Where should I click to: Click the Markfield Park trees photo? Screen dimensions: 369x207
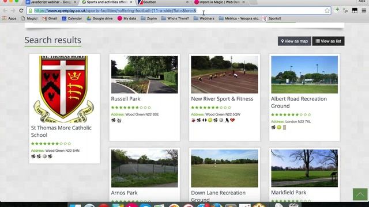click(304, 168)
